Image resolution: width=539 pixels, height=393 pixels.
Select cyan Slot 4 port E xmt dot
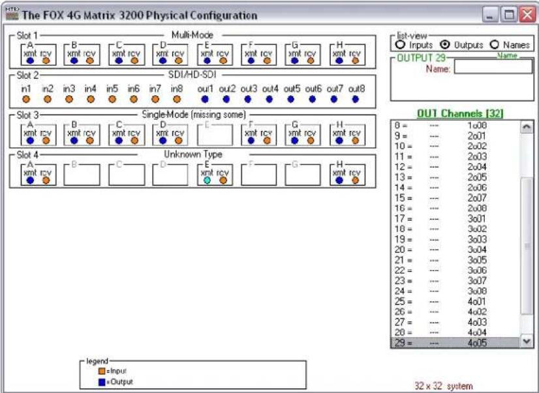207,180
